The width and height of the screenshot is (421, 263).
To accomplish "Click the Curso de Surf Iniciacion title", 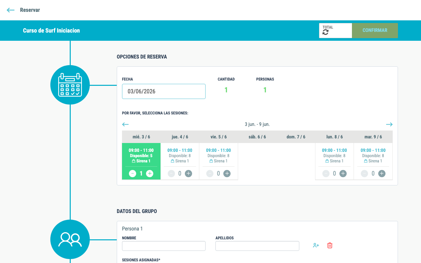I will click(51, 31).
